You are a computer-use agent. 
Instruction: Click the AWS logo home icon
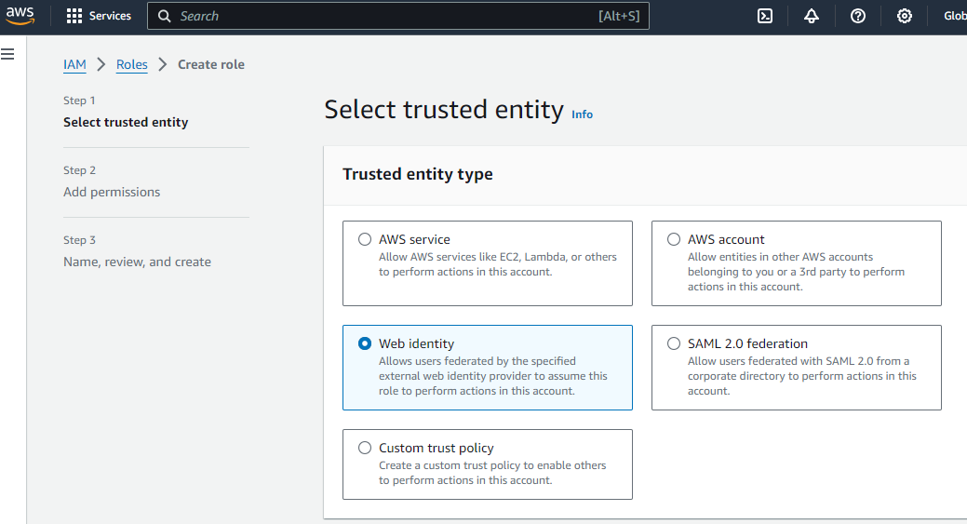coord(20,16)
